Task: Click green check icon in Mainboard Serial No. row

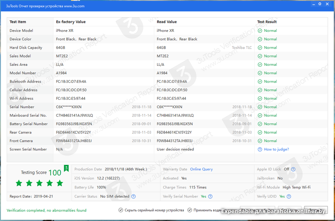Action: click(x=260, y=115)
